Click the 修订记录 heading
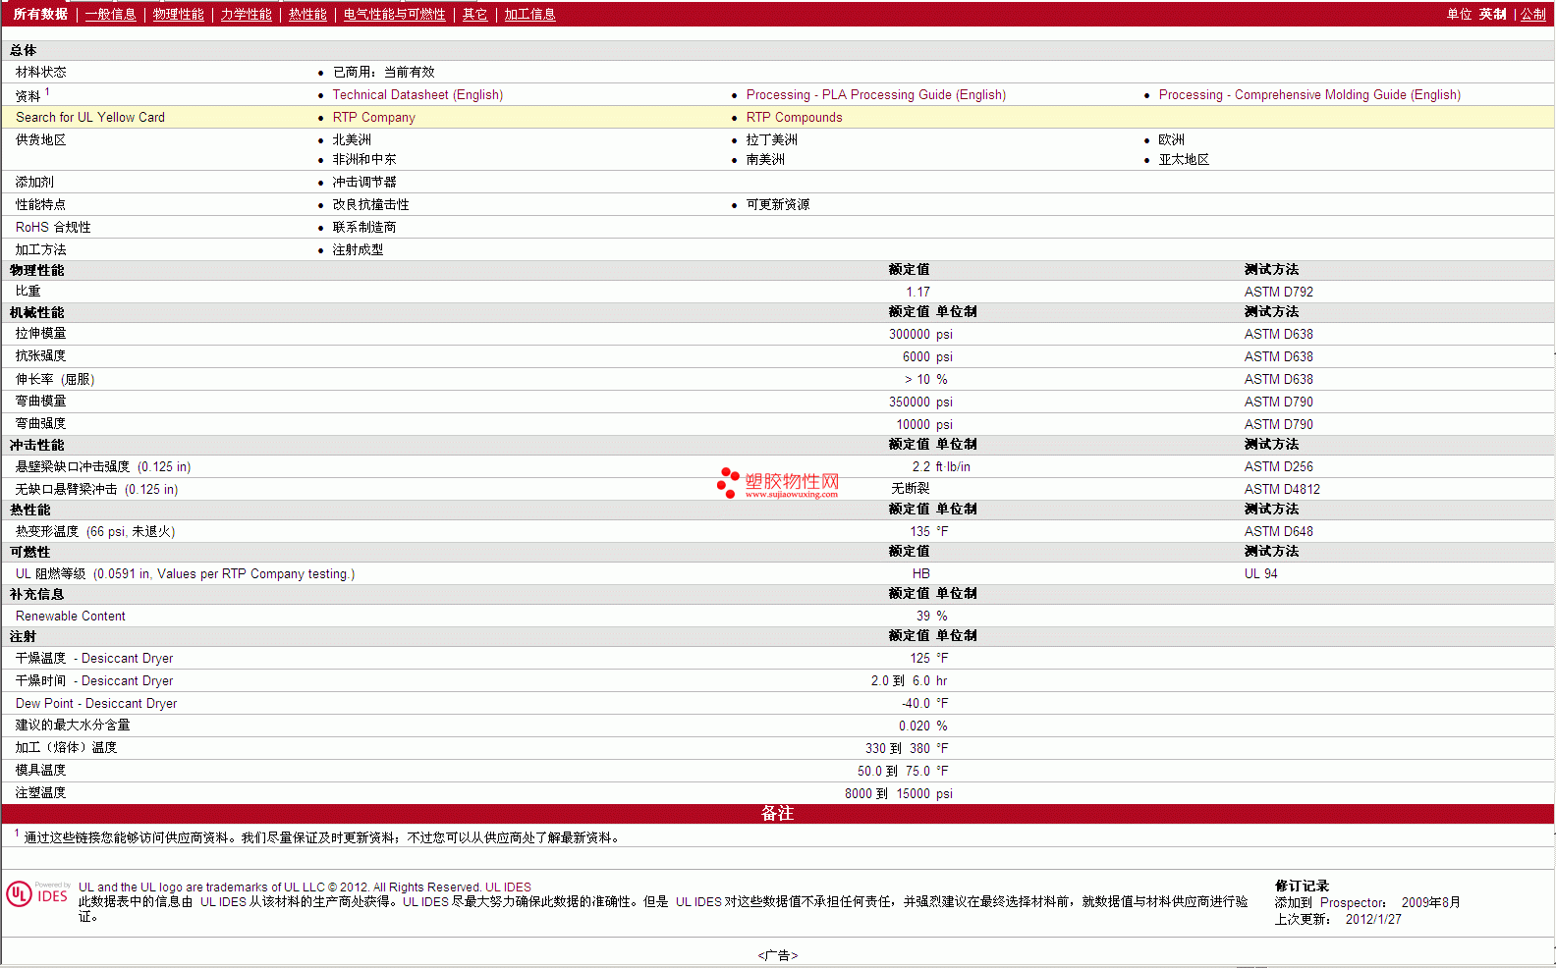 pos(1302,887)
